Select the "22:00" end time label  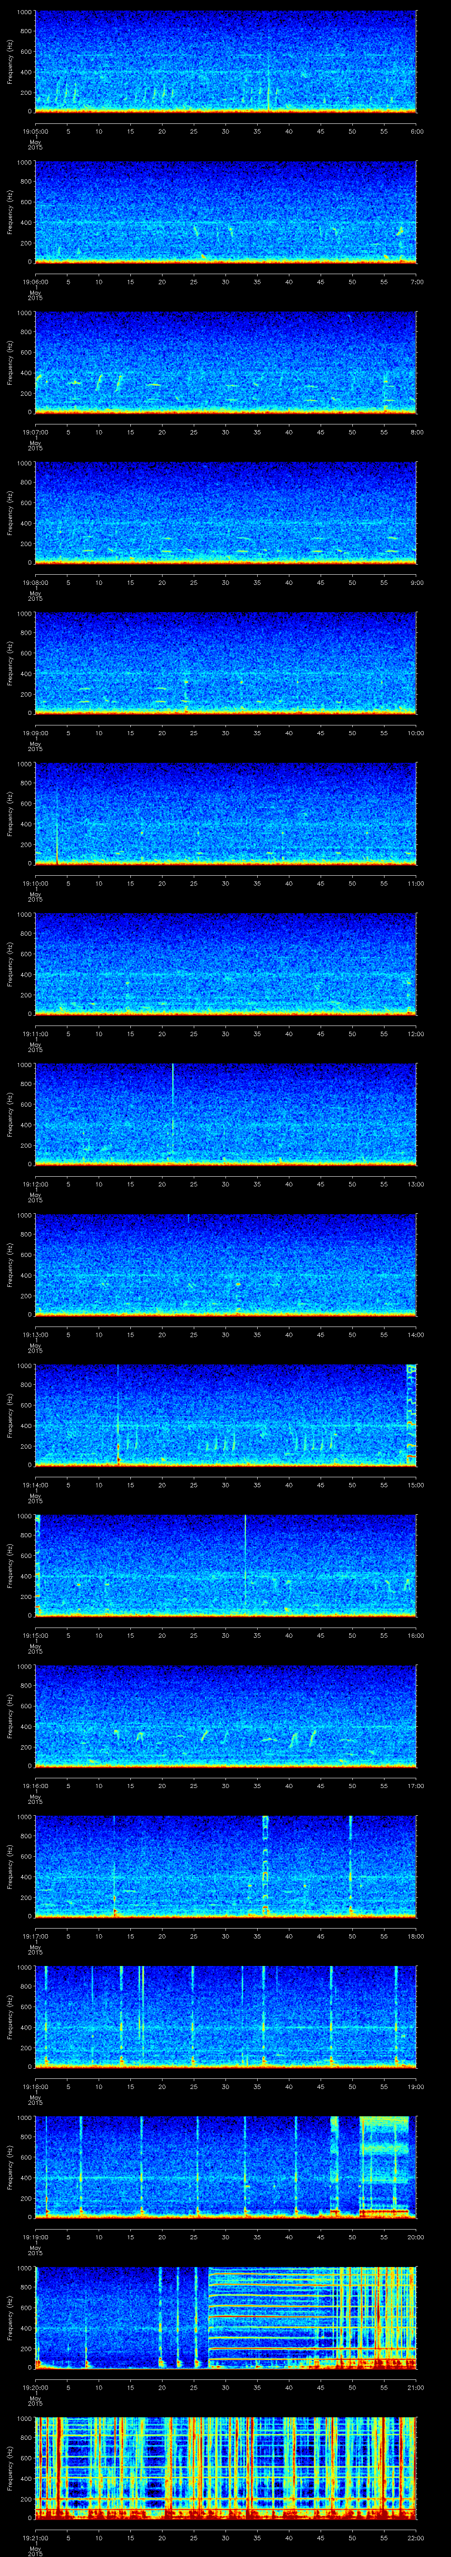pyautogui.click(x=415, y=2537)
